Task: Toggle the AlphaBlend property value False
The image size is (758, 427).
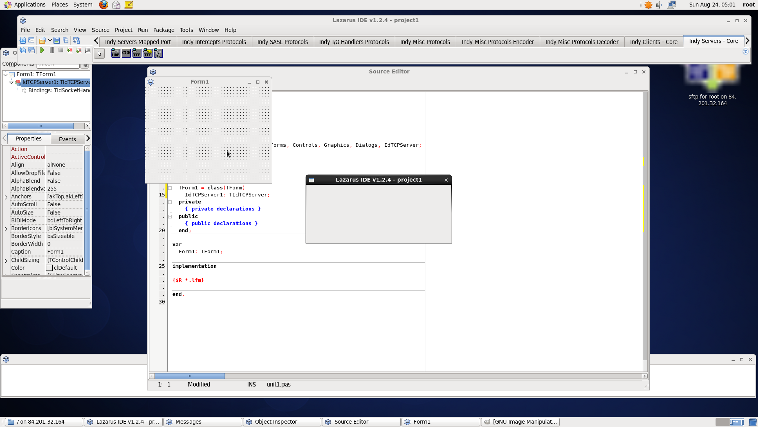Action: pos(64,181)
